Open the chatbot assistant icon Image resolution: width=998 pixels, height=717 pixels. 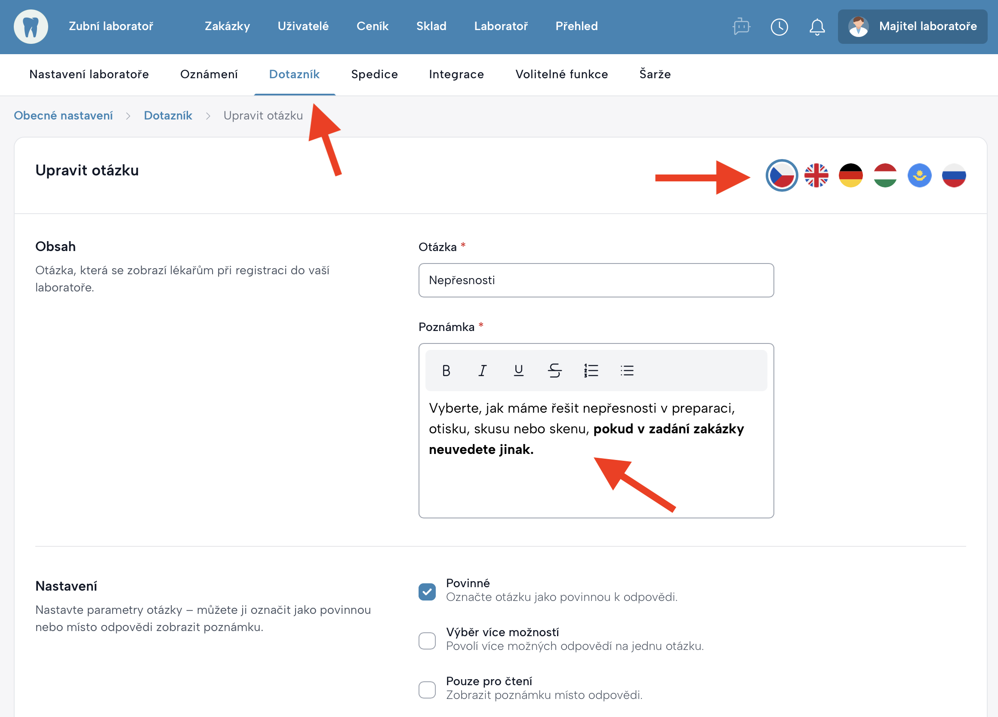point(741,27)
